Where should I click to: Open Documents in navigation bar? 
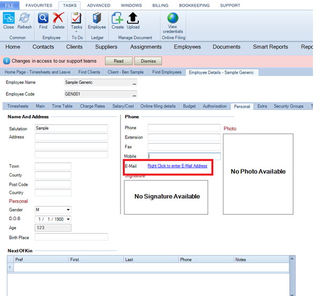[226, 47]
